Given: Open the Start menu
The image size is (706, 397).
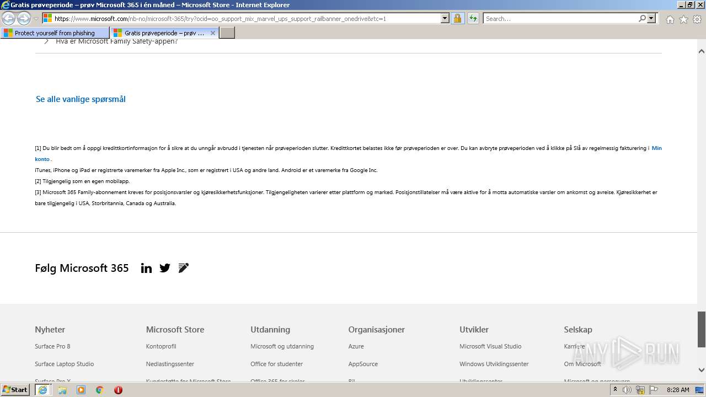Looking at the screenshot, I should click(x=15, y=390).
